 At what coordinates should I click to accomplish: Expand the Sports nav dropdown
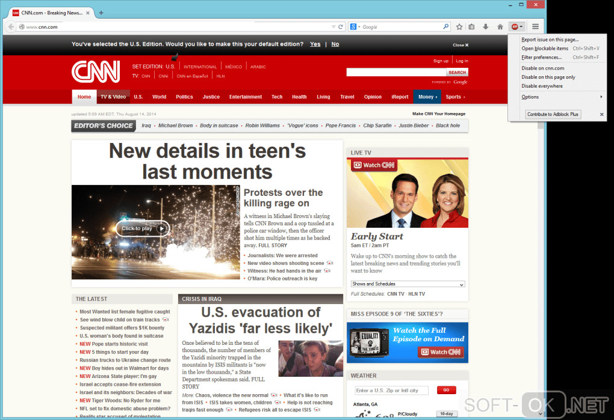[455, 97]
